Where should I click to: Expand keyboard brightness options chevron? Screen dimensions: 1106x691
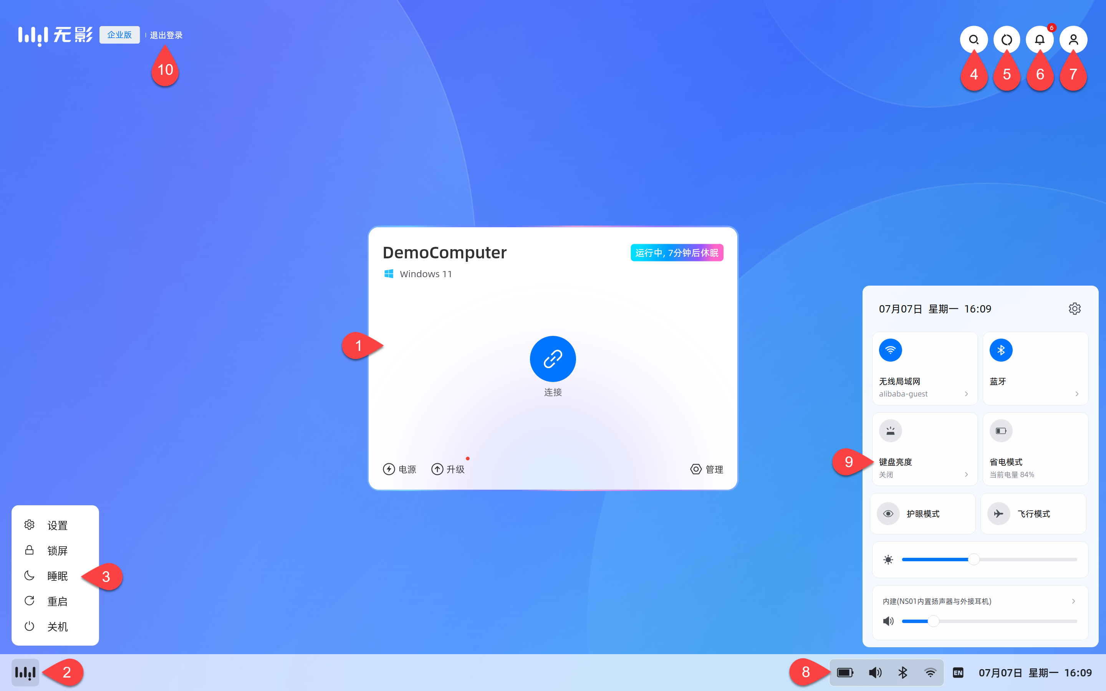tap(966, 474)
